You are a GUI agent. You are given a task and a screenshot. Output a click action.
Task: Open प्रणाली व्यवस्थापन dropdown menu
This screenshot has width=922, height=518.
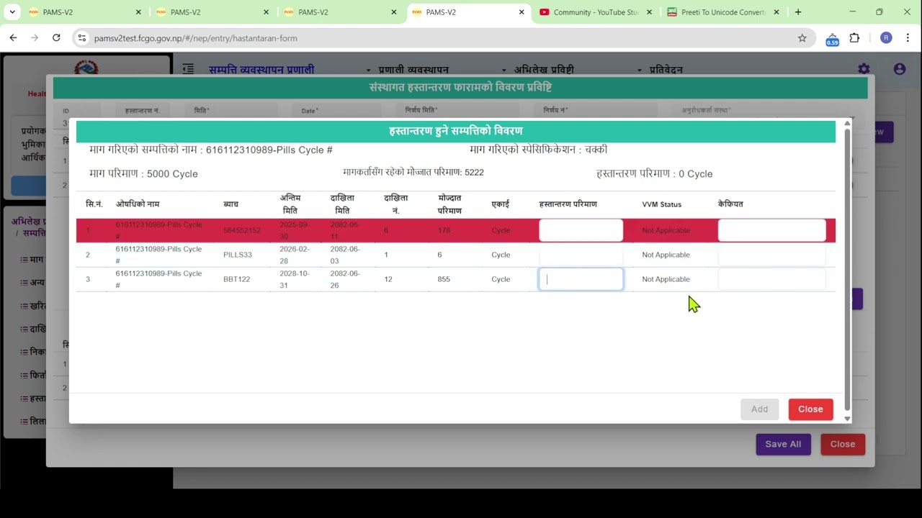(x=408, y=70)
